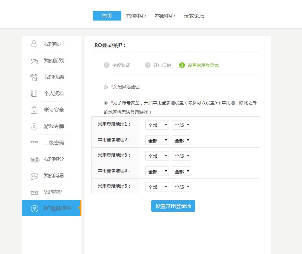Click step 2 number circle icon
Image resolution: width=302 pixels, height=254 pixels.
pos(148,65)
